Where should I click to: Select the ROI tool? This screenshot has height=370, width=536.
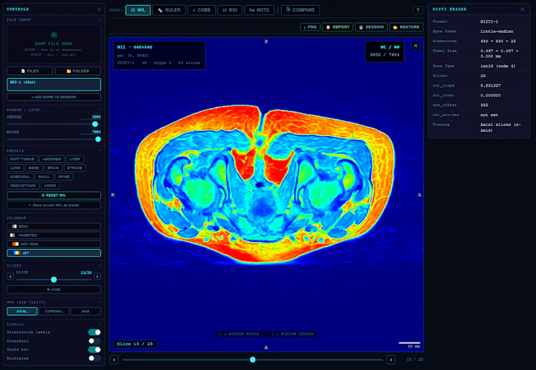(230, 10)
